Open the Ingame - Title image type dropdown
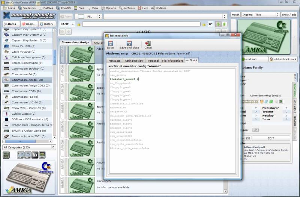The width and height of the screenshot is (300, 197). coord(260,15)
